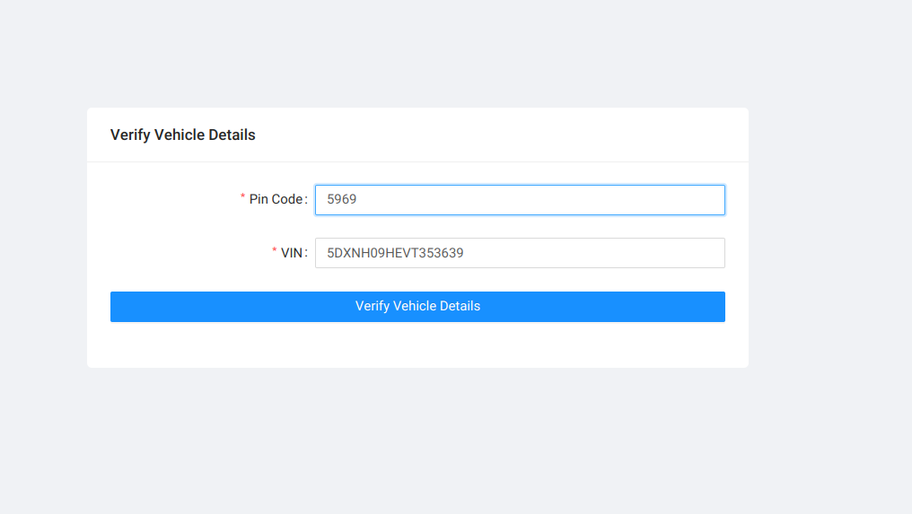
Task: Click the "Verify Vehicle Details" card heading
Action: pos(183,135)
